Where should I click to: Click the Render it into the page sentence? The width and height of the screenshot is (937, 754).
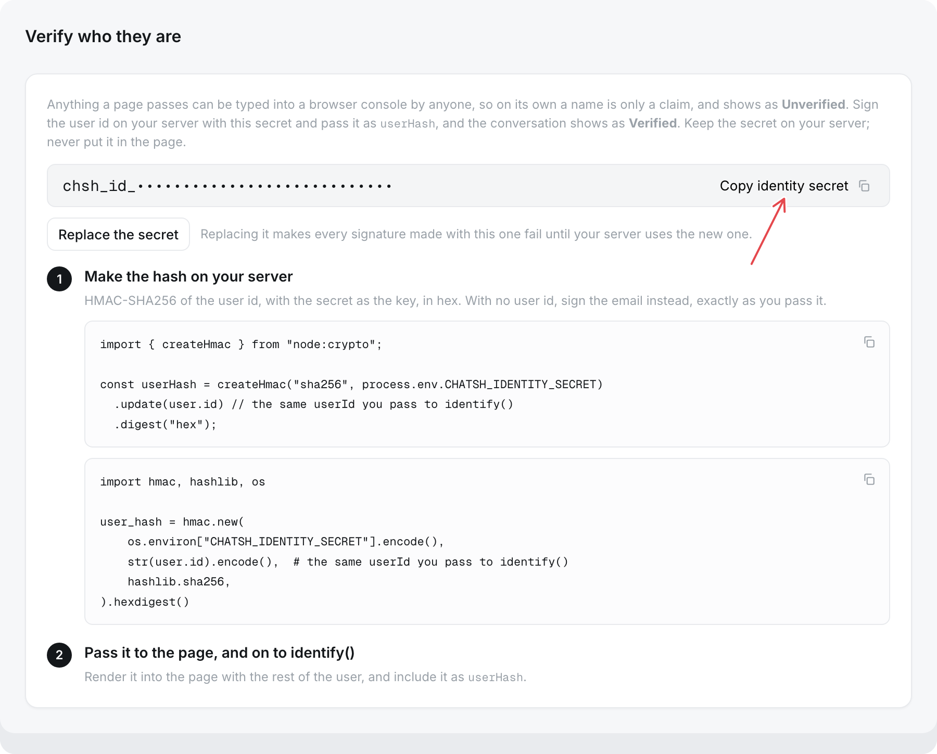point(306,677)
